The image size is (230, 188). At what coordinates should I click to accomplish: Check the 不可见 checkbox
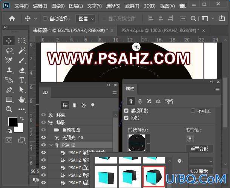coord(193,111)
